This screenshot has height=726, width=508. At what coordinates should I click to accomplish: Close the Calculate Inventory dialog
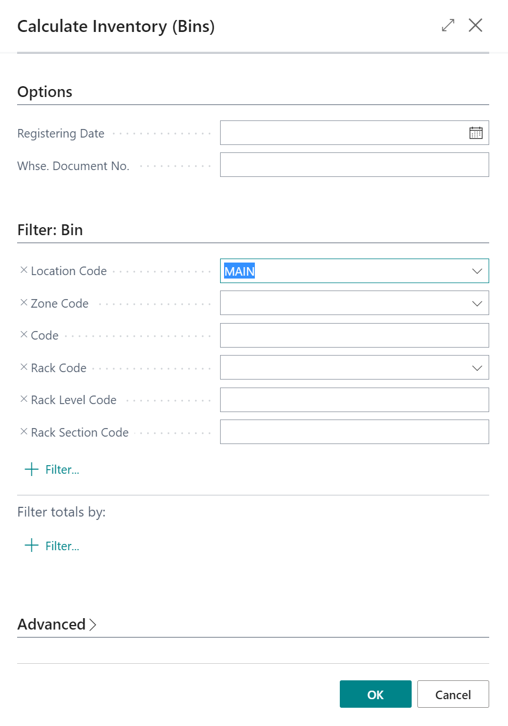[x=476, y=26]
